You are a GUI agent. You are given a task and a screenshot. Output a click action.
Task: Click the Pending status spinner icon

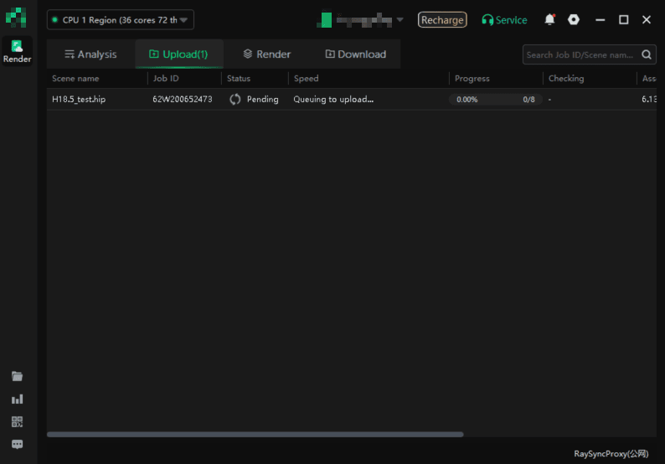click(x=235, y=99)
